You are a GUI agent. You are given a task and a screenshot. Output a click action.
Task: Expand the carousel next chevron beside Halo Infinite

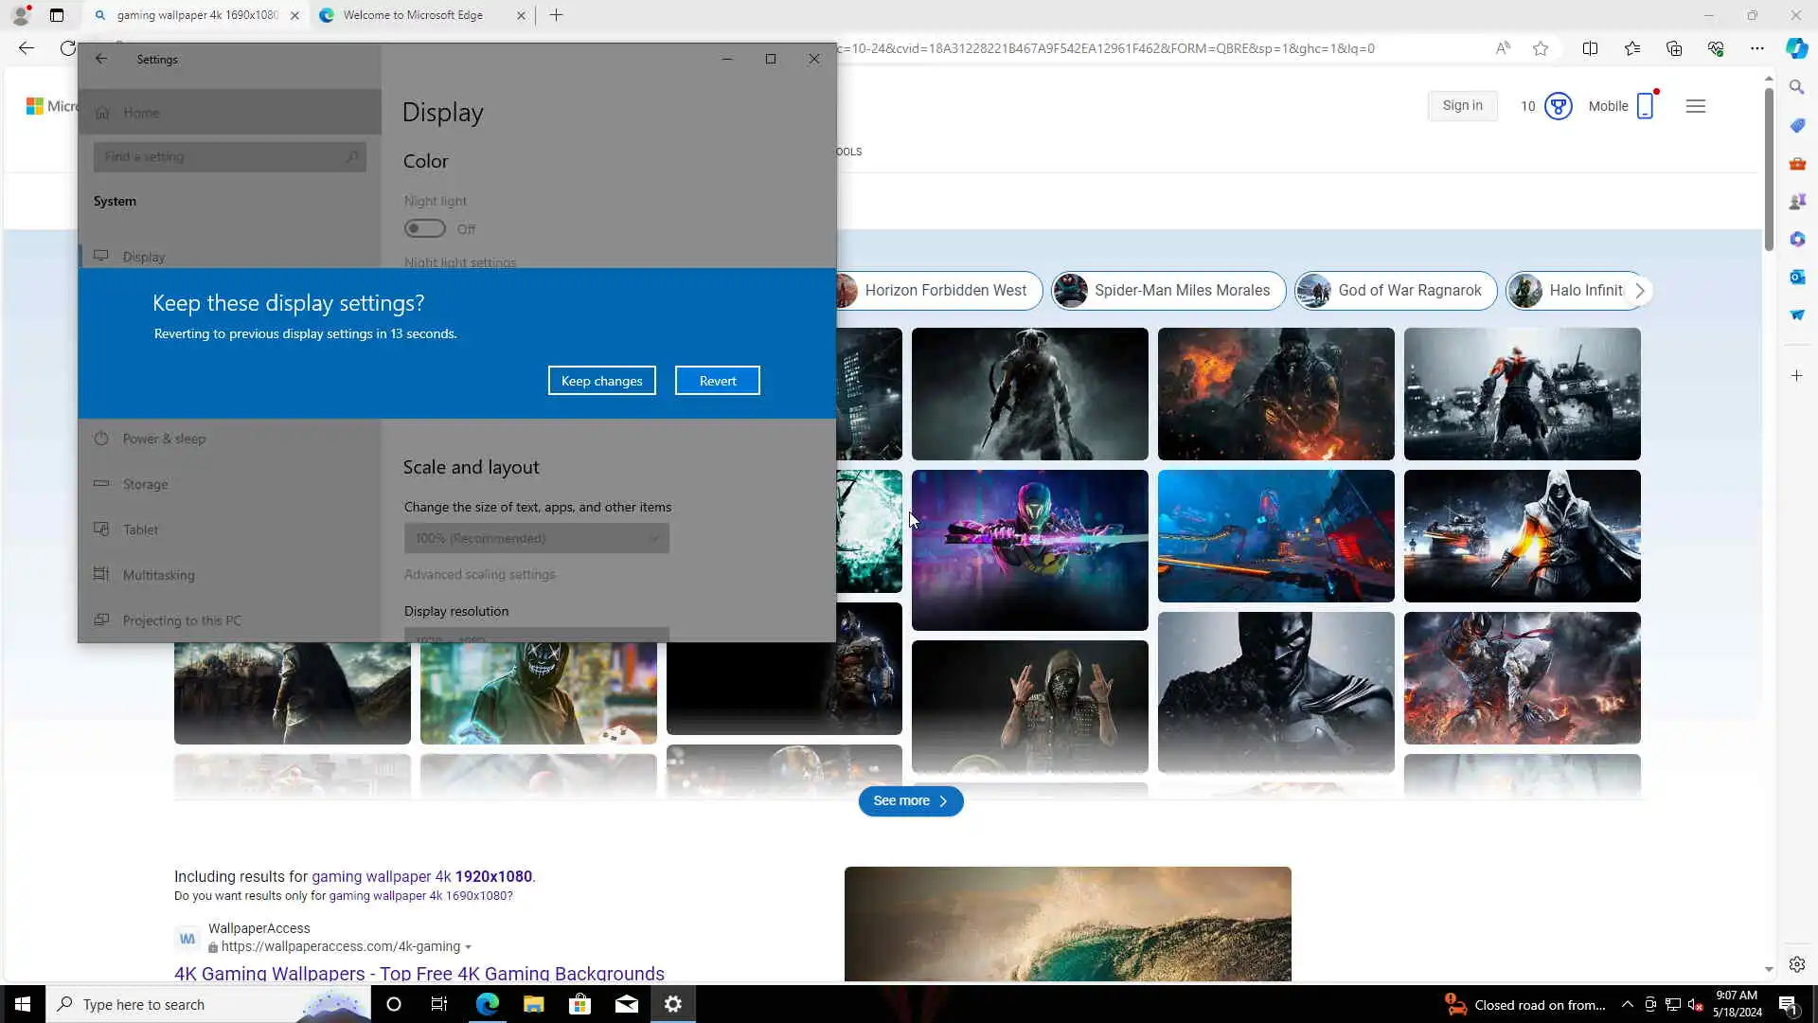(x=1639, y=291)
